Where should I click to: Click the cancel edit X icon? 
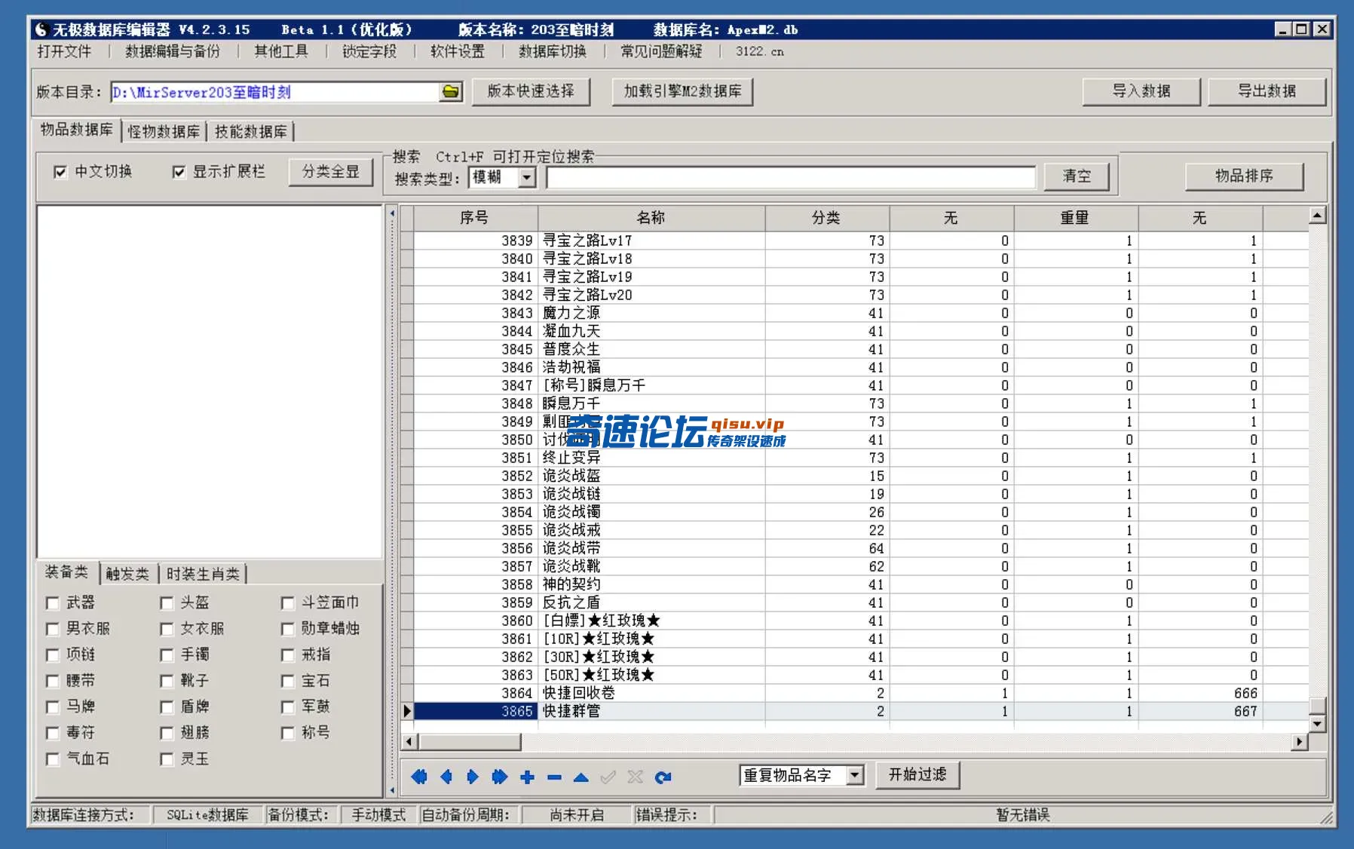(635, 777)
